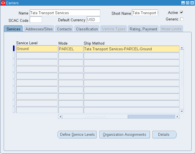Click scroll down arrow in services list
Image resolution: width=195 pixels, height=154 pixels.
[x=182, y=111]
